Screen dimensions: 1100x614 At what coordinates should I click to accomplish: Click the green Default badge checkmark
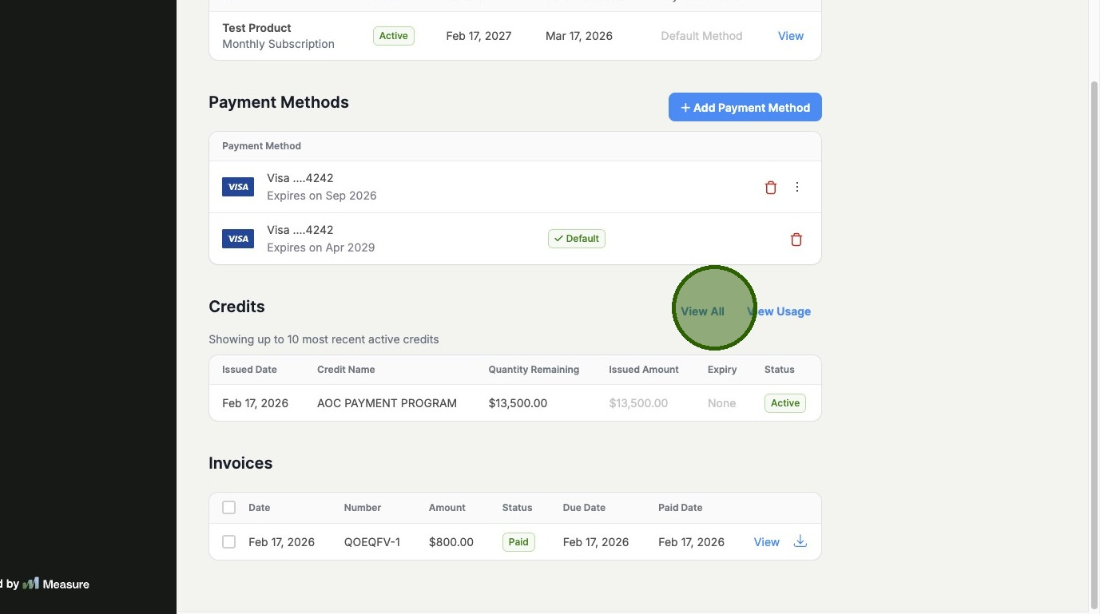click(x=558, y=239)
